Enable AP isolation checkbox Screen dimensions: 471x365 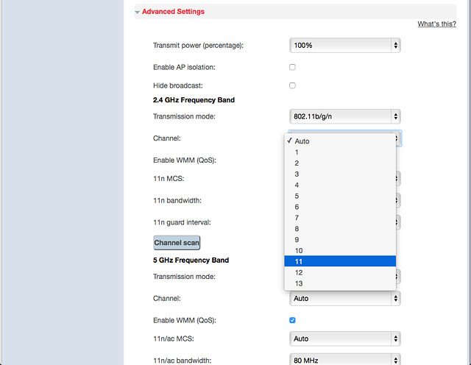(x=292, y=67)
